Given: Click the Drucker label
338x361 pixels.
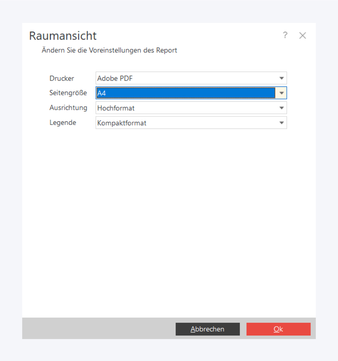Looking at the screenshot, I should point(62,78).
